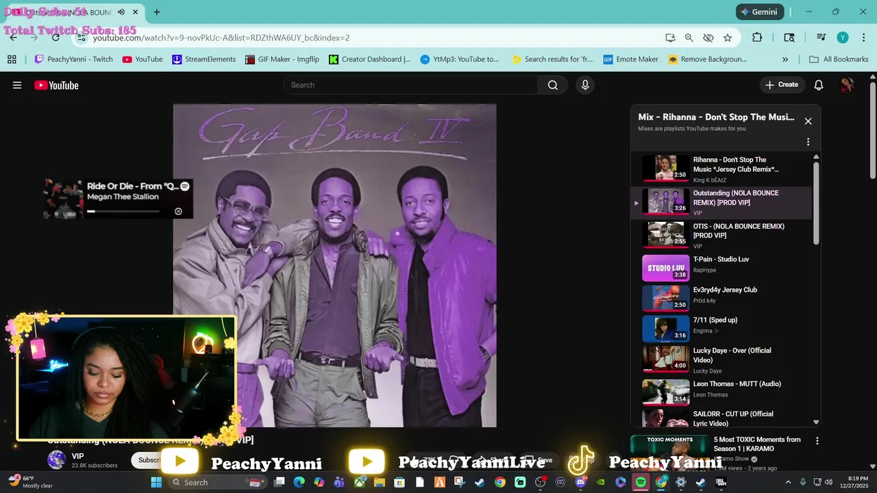Mute the tab using the speaker icon

coord(121,12)
